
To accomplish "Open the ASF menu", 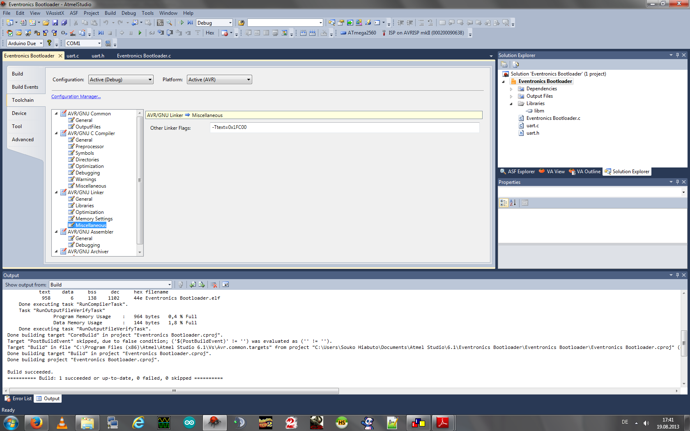I will pos(74,13).
